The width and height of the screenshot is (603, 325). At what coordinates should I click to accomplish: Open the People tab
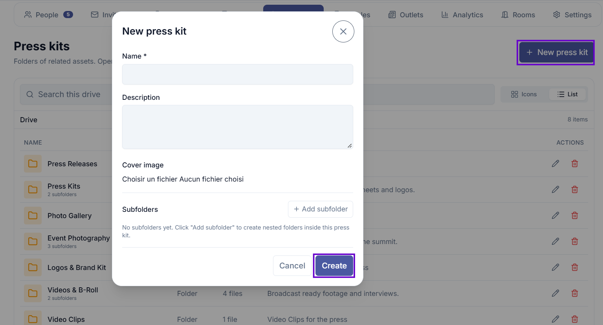coord(48,15)
